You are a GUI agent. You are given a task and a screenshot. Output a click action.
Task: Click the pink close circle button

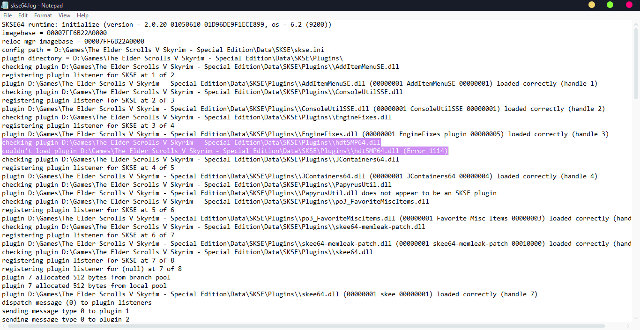click(x=629, y=5)
